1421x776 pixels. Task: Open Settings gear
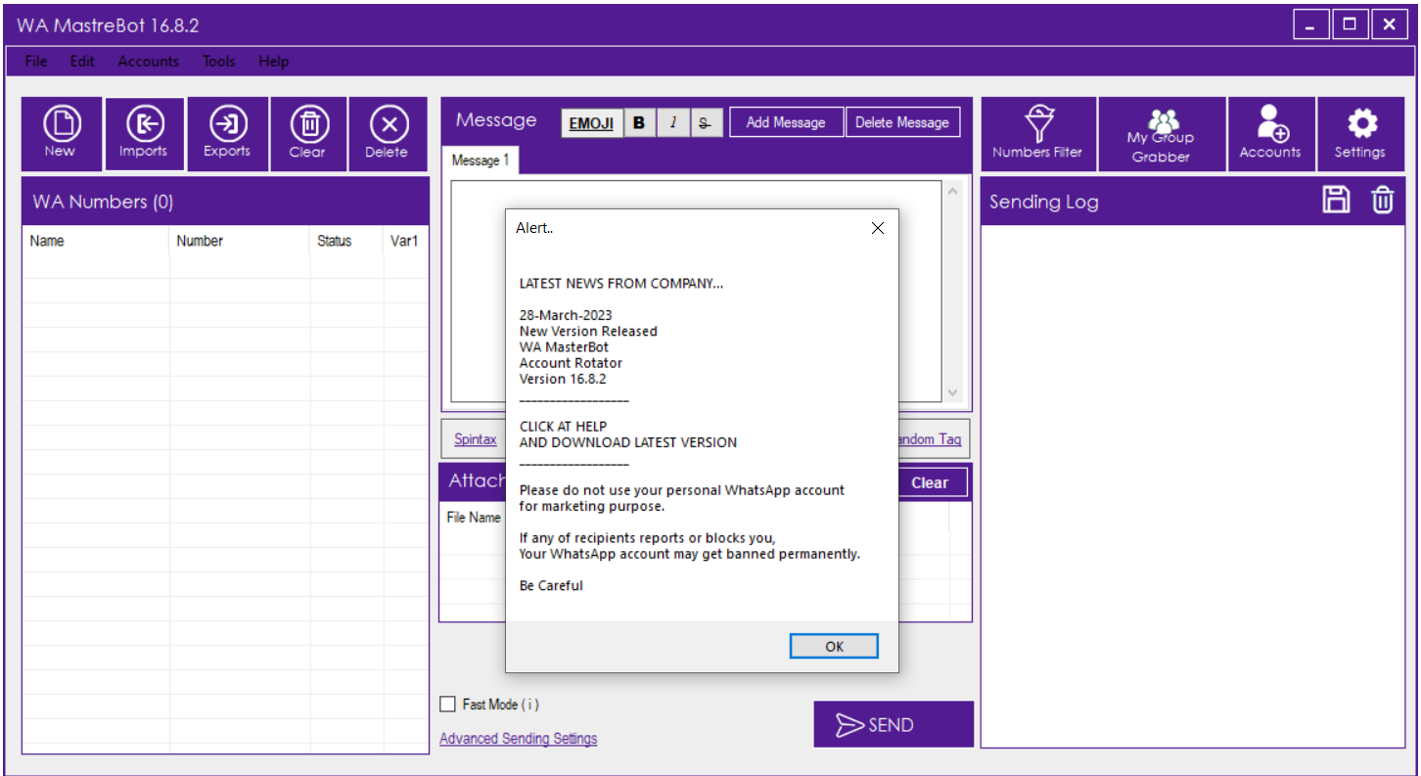point(1360,134)
